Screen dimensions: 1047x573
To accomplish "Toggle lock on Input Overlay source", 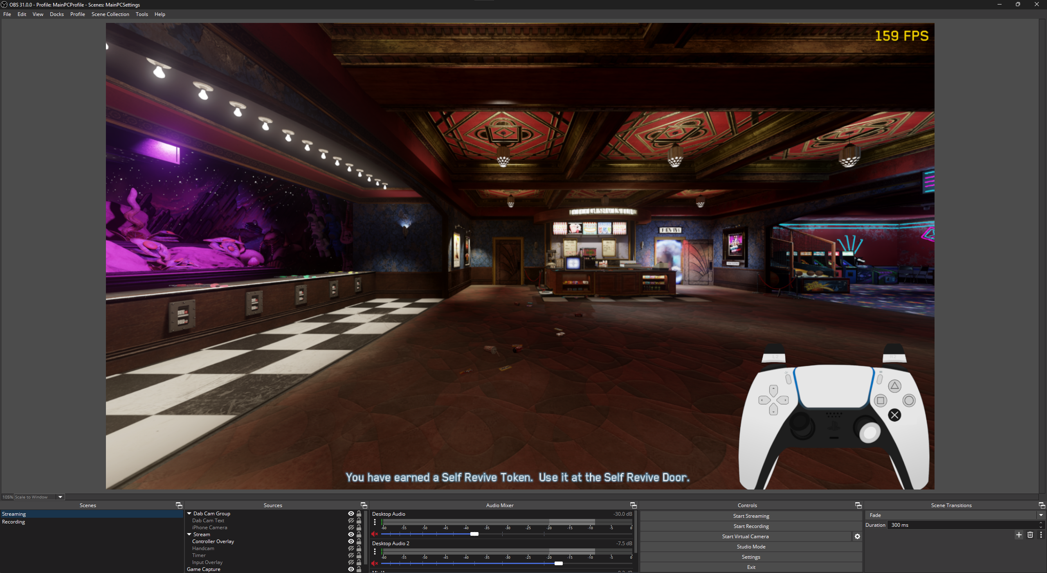I will (359, 562).
